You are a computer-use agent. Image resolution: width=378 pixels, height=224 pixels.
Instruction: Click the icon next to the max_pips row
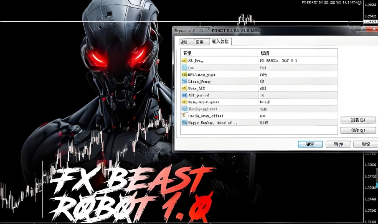(x=184, y=74)
